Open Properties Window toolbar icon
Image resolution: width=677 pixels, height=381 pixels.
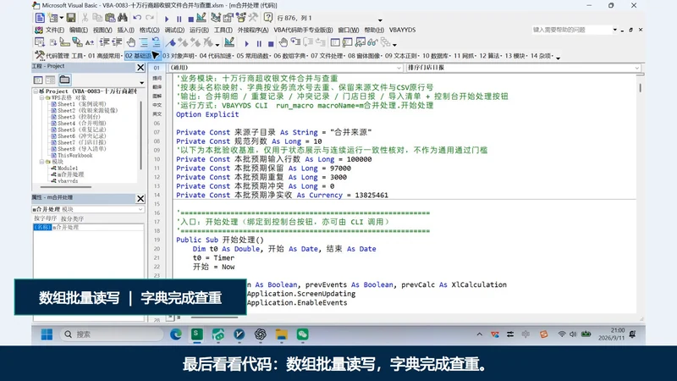pos(228,18)
